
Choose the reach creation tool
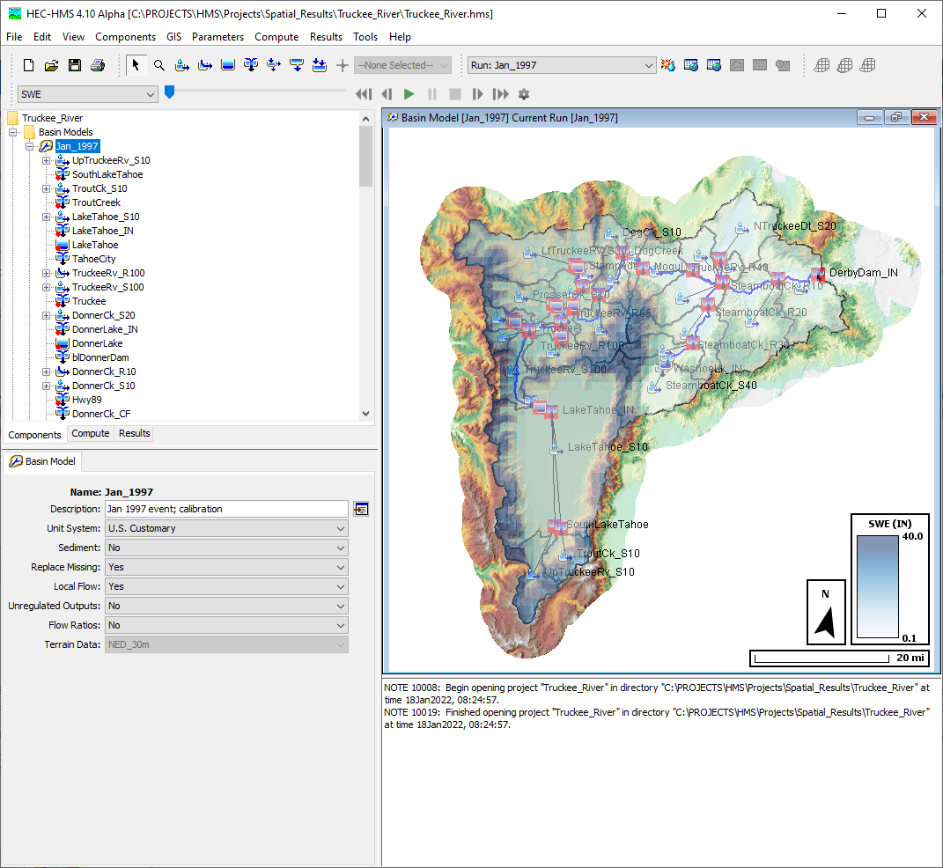205,65
